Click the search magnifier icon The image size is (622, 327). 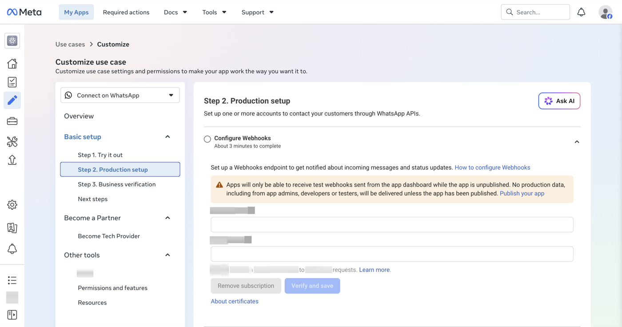[x=510, y=12]
